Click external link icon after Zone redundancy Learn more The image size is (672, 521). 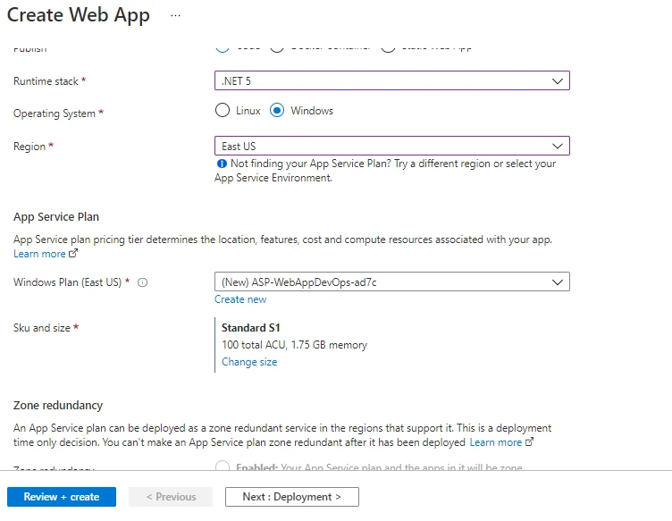(x=529, y=441)
